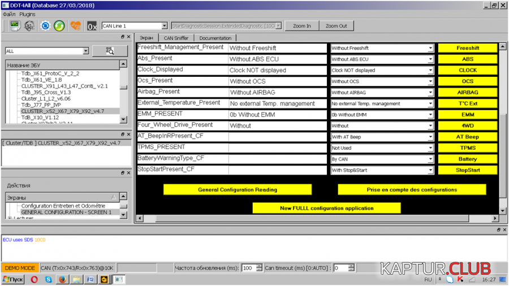Close the log output panel
This screenshot has width=509, height=286.
(x=504, y=229)
